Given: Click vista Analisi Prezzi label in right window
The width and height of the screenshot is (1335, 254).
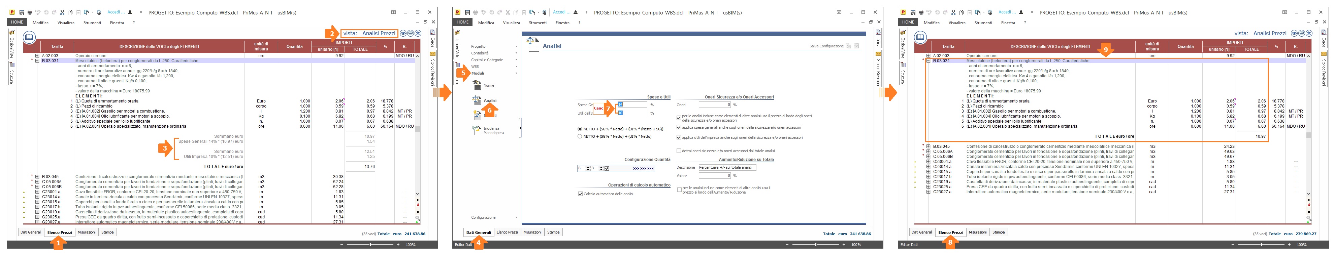Looking at the screenshot, I should 1260,33.
